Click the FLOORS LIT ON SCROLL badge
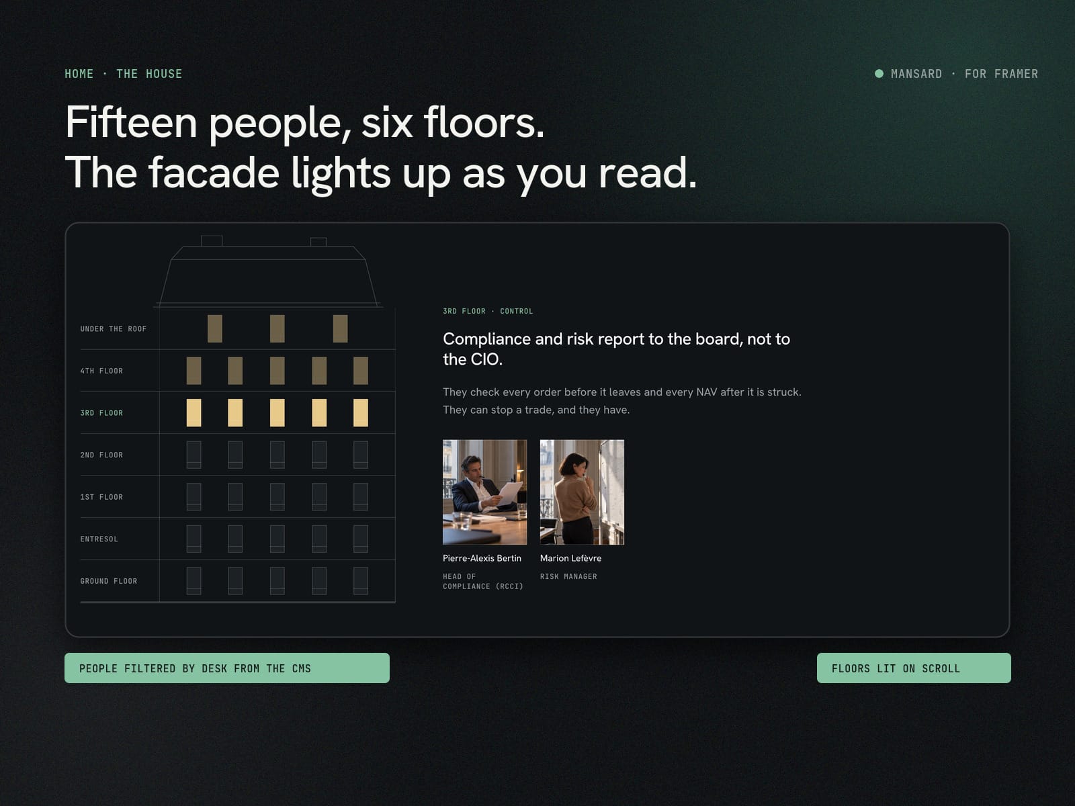The height and width of the screenshot is (806, 1075). click(x=914, y=668)
